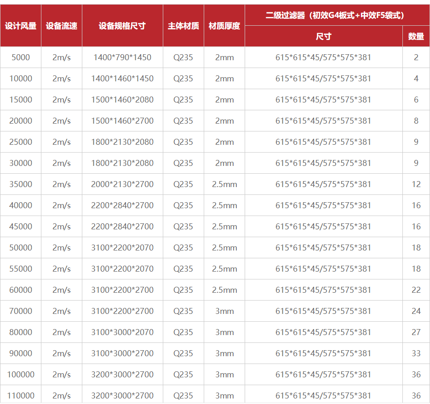
Task: Click the 设备流速 column header
Action: [x=62, y=26]
